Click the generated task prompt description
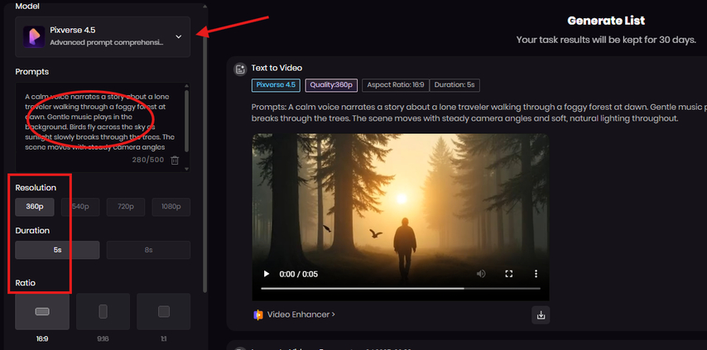707x350 pixels. pos(479,113)
